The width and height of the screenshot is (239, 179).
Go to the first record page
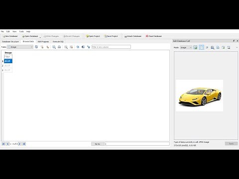click(3, 144)
